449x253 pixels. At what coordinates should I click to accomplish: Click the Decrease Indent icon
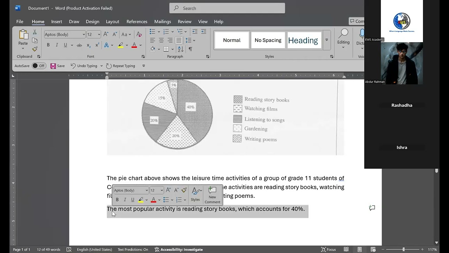195,32
